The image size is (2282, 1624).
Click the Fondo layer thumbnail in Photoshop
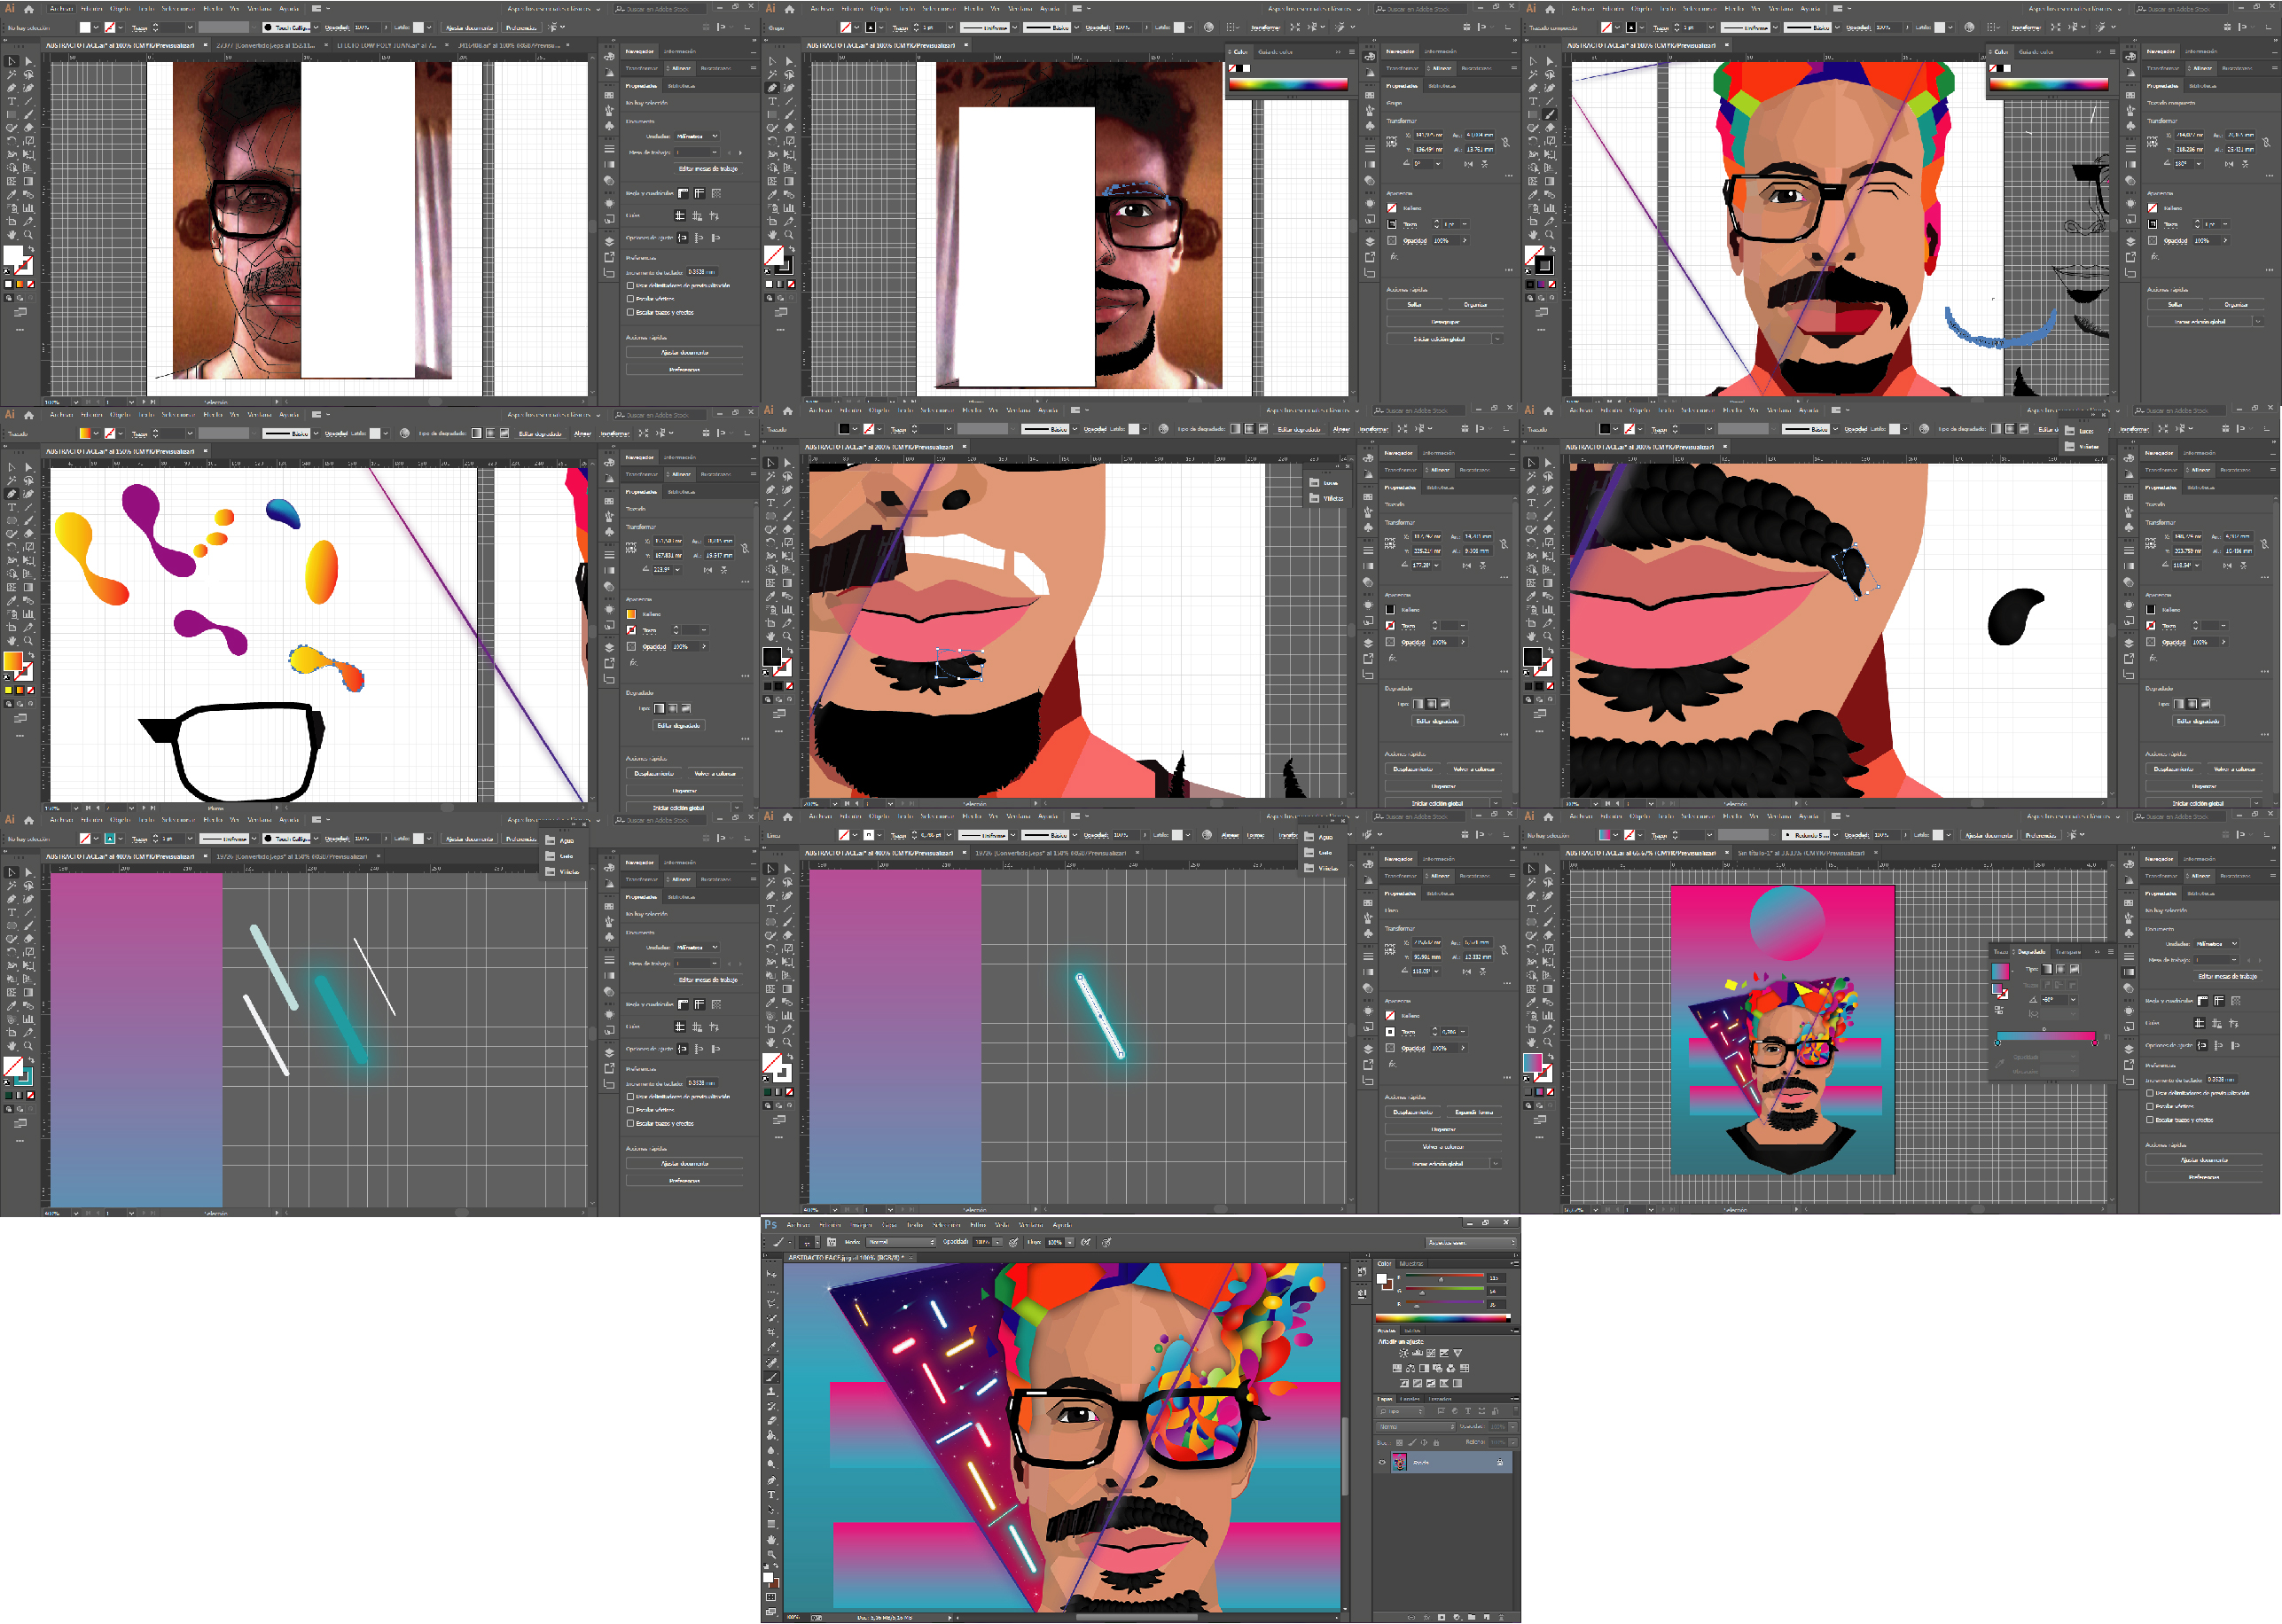pos(1400,1462)
